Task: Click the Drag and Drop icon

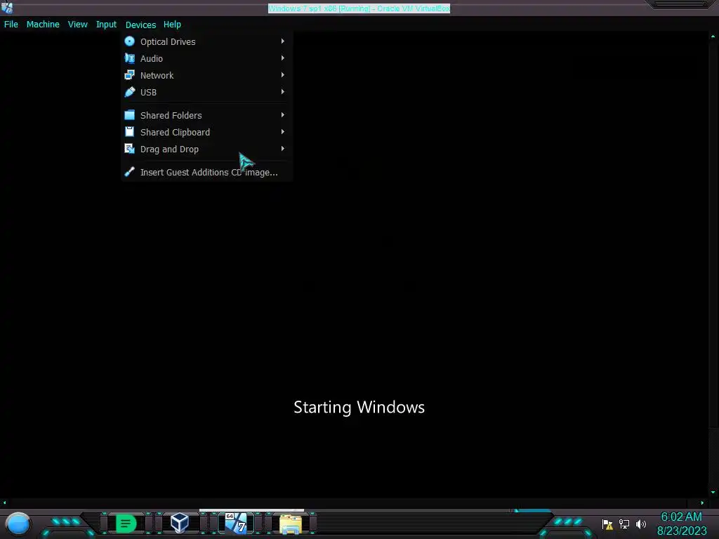Action: tap(130, 149)
